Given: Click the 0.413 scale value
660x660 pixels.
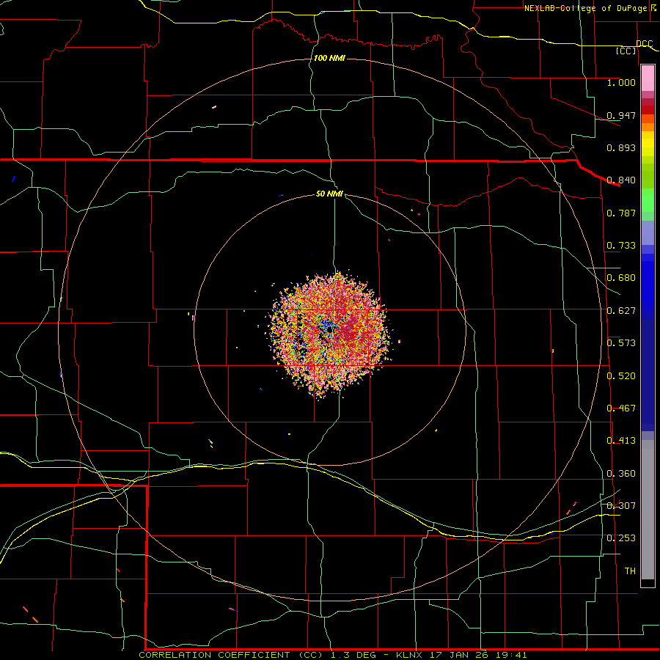Looking at the screenshot, I should pos(621,441).
